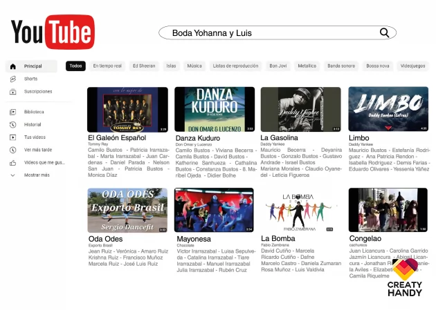Click the title 'El Galeón Español'

pyautogui.click(x=117, y=138)
